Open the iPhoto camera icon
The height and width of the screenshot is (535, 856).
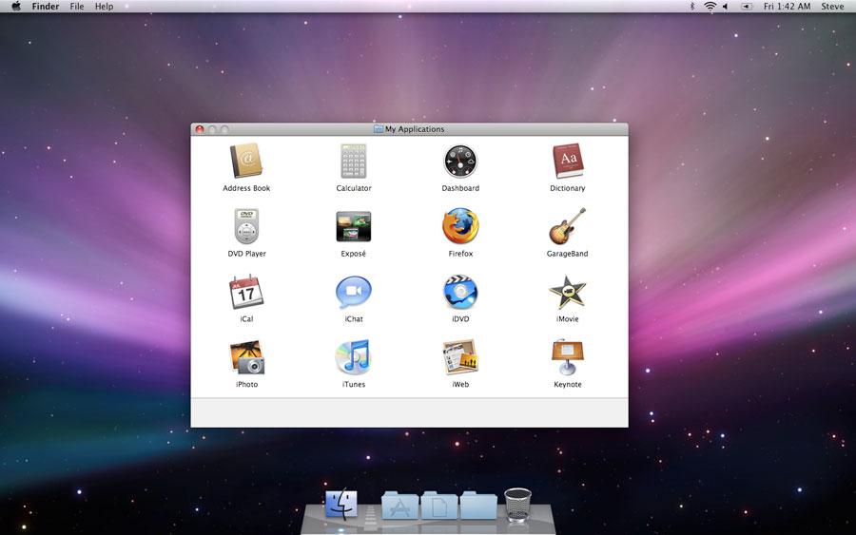[x=246, y=357]
